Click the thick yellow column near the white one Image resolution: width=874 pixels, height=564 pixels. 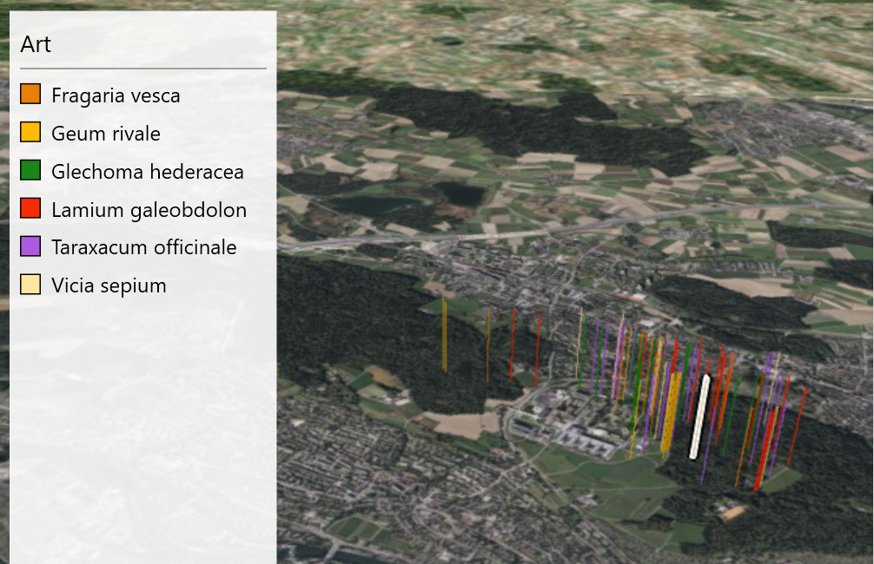[671, 412]
